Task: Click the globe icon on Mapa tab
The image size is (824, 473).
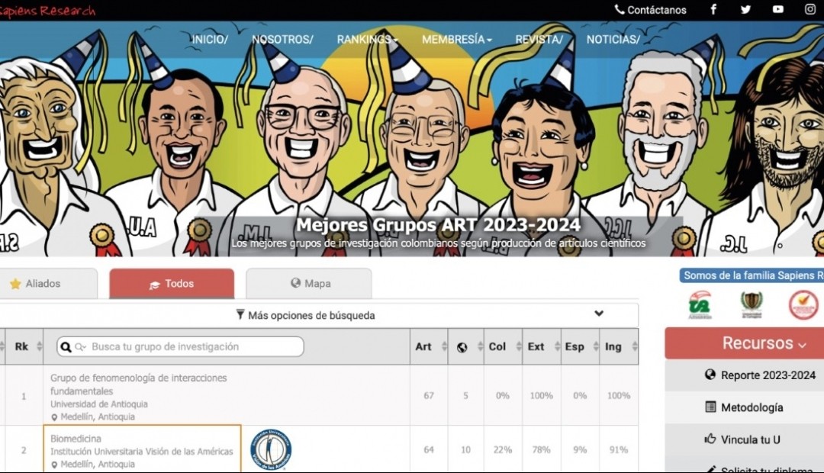Action: [295, 283]
